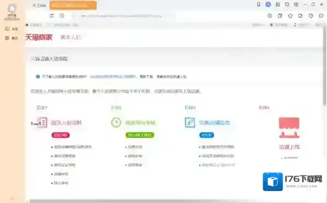Click the 商家入驻 header text
327x203 pixels.
coord(71,37)
